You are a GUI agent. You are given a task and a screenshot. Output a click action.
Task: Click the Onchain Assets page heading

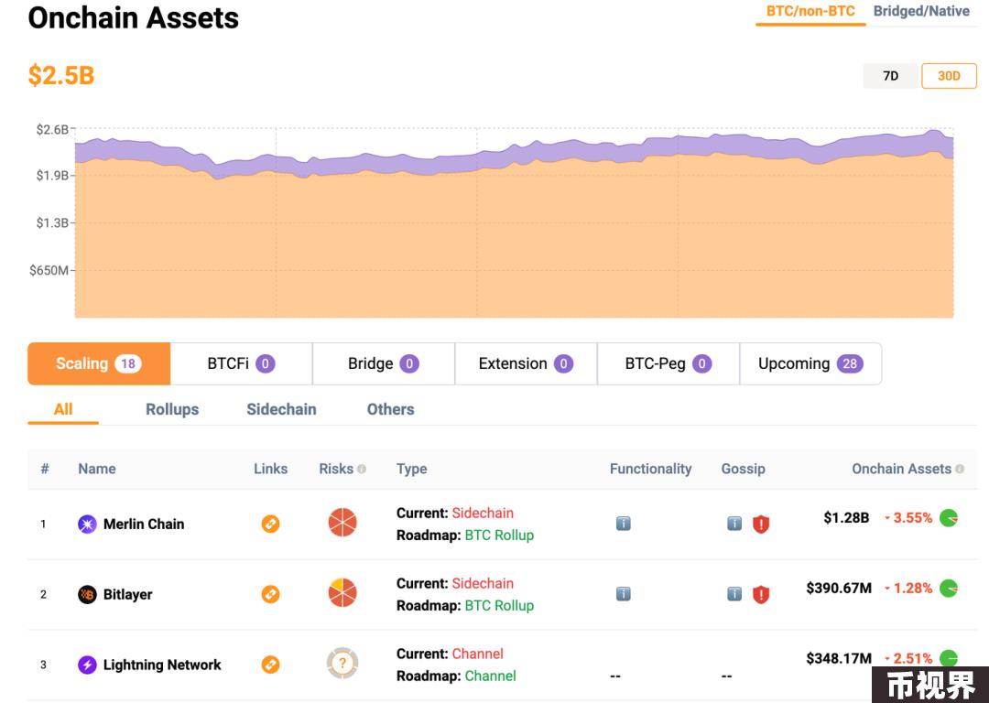pyautogui.click(x=134, y=17)
